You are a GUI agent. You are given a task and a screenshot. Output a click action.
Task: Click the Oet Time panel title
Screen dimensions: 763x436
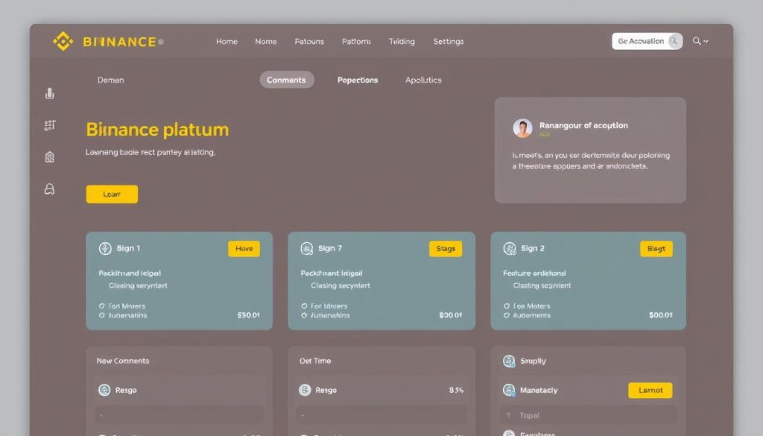[x=315, y=361]
